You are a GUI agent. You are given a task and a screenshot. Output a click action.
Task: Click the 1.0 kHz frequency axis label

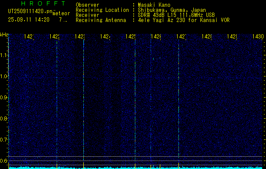4,76
